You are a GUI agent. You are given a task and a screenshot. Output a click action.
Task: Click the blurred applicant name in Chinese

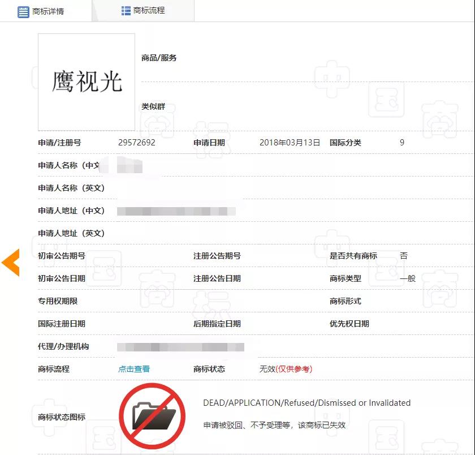coord(129,166)
